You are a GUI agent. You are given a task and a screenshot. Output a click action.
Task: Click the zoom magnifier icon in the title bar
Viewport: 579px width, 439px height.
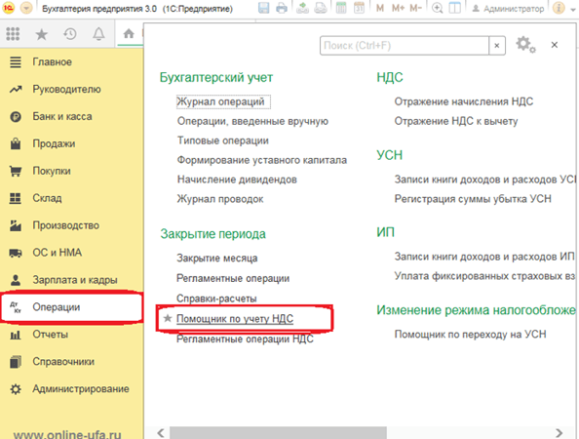[x=438, y=8]
